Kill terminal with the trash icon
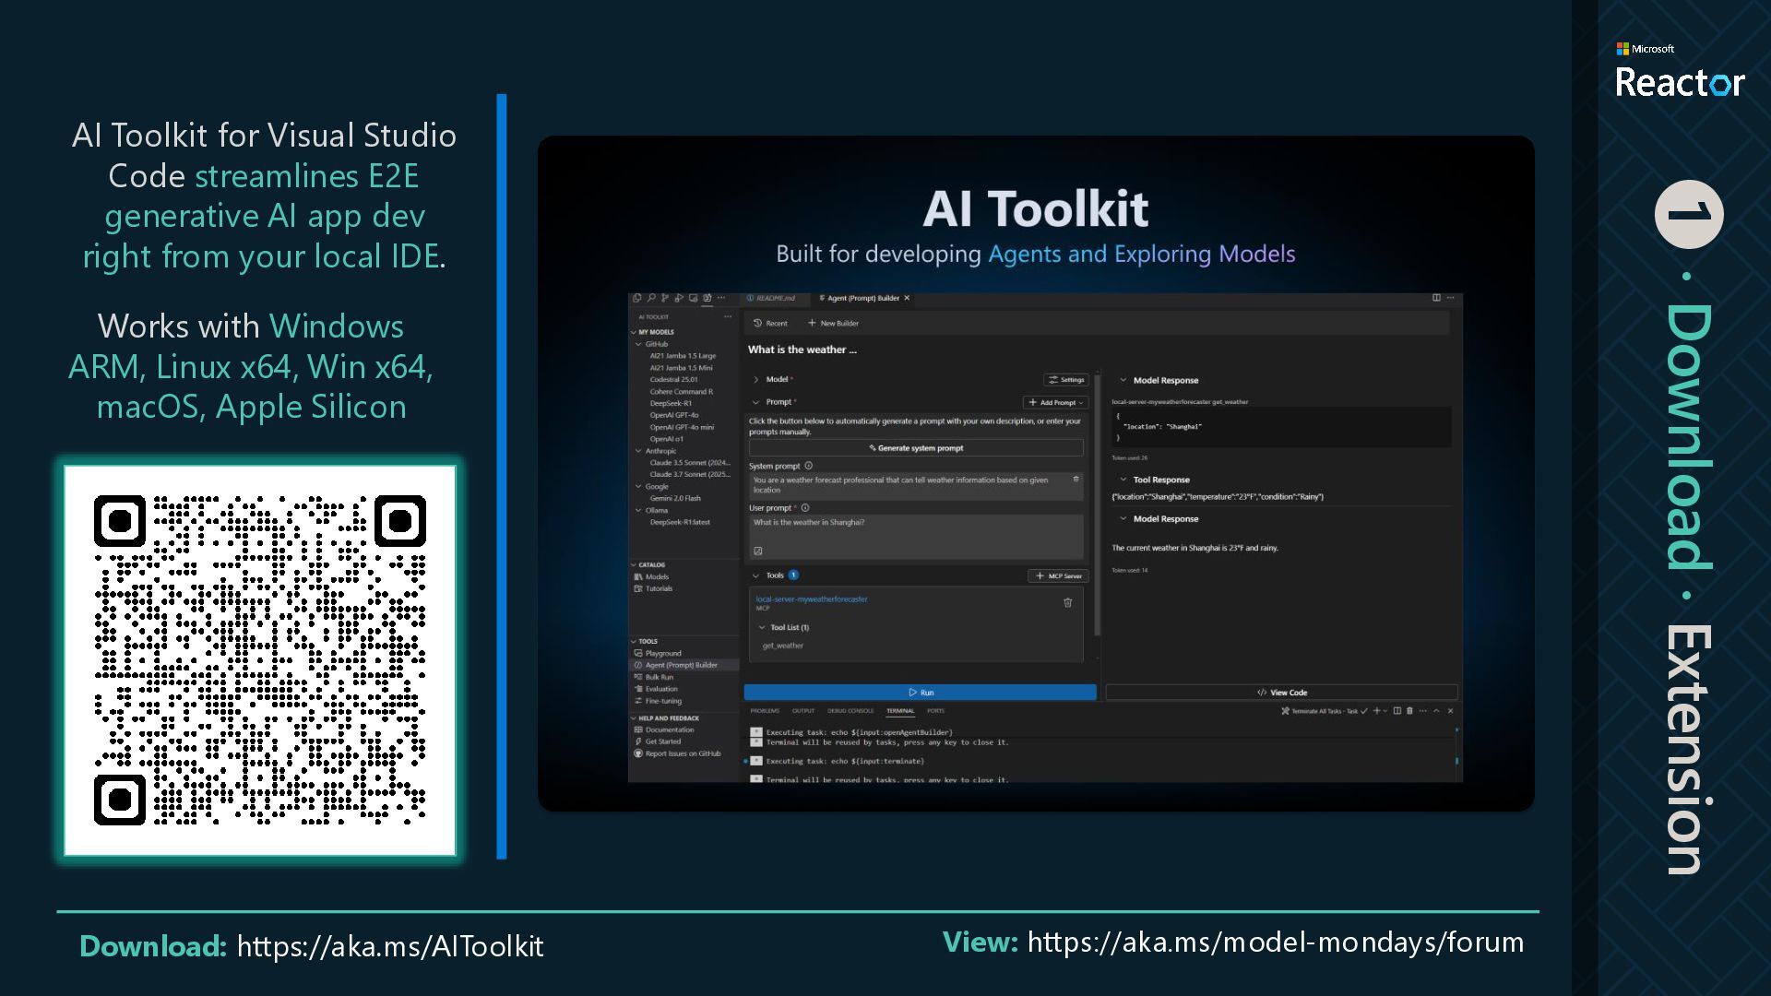 1409,711
